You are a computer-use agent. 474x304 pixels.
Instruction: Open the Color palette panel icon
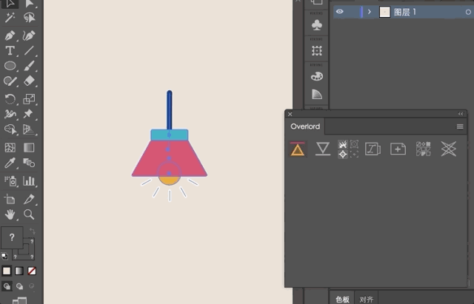click(x=317, y=76)
